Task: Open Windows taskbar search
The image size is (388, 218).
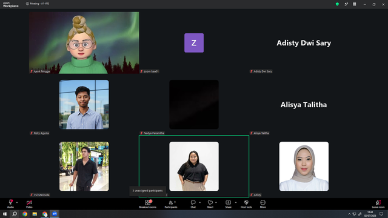Action: (x=15, y=214)
